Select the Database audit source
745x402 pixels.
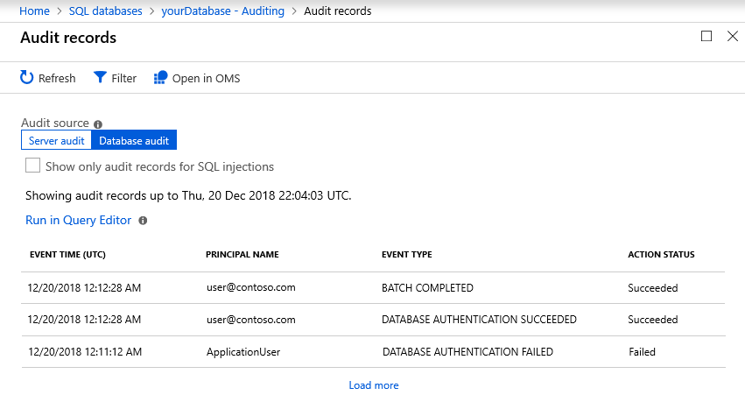(134, 140)
